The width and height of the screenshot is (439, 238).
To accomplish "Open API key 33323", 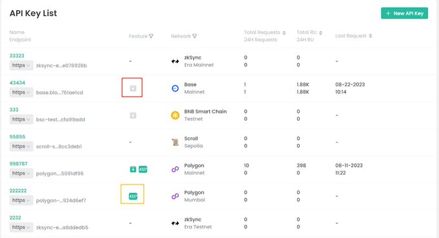I will pyautogui.click(x=17, y=55).
